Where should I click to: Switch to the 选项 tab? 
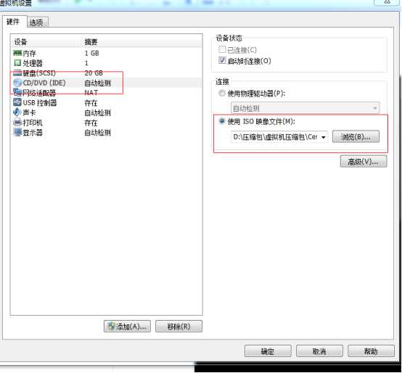(37, 22)
